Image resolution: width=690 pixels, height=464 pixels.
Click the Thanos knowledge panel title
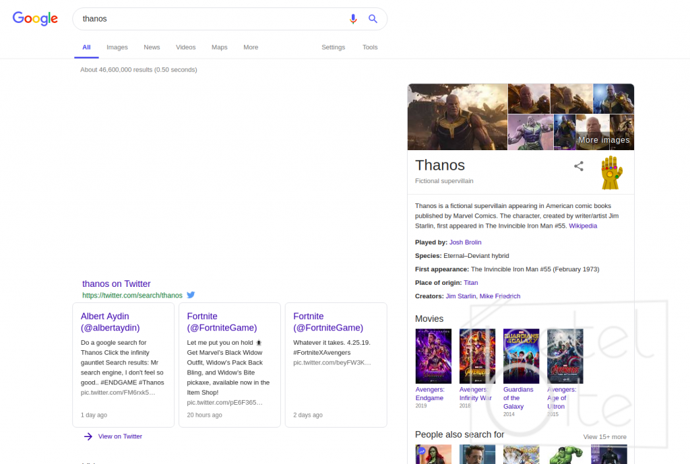440,165
